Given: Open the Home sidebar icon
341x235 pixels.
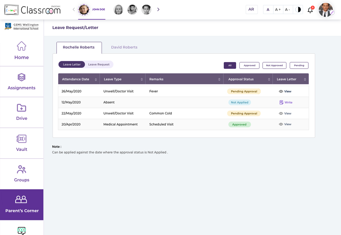Looking at the screenshot, I should pos(22,46).
